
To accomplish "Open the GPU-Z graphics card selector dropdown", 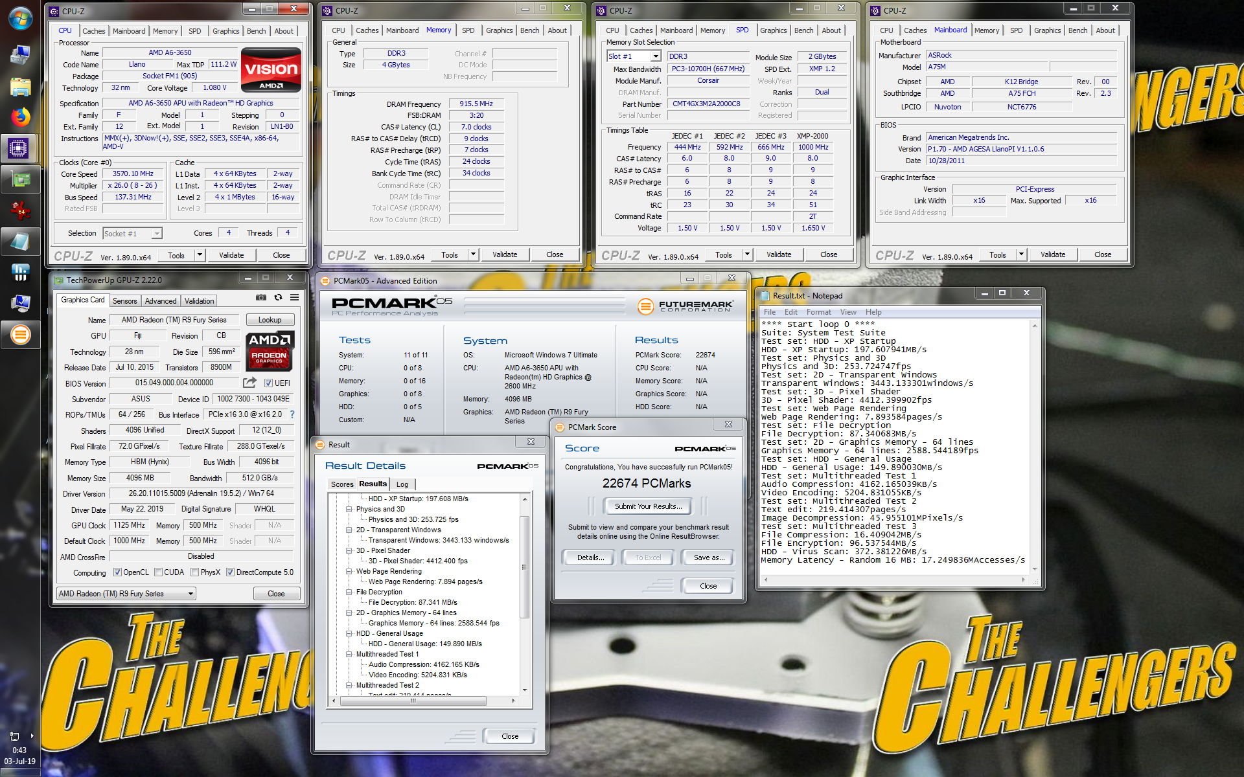I will (126, 594).
